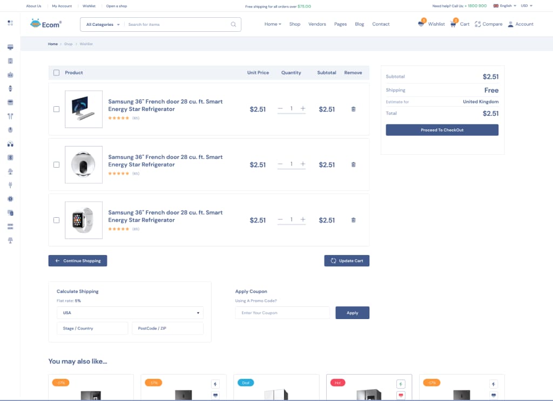Screen dimensions: 553x401
Task: Select the checkbox beside the smartwatch item
Action: [56, 220]
